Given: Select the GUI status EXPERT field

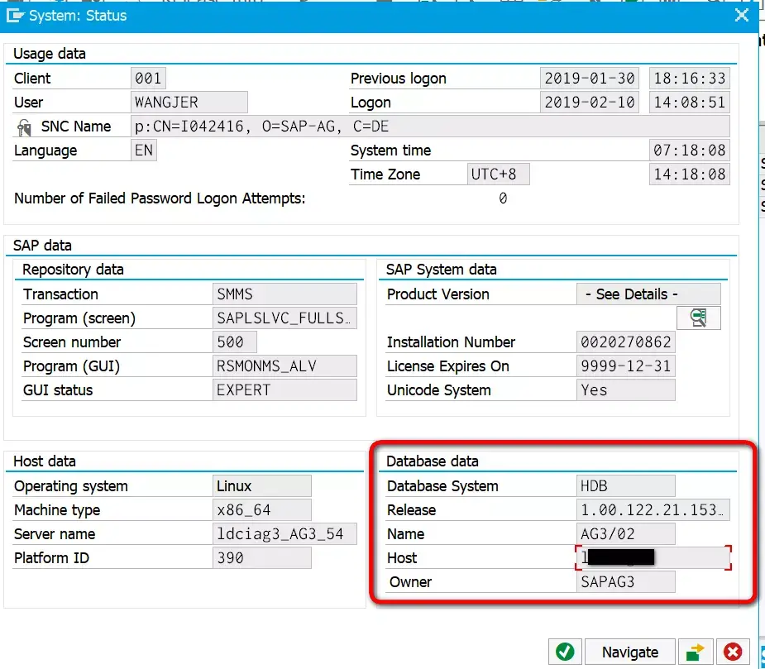Looking at the screenshot, I should 284,389.
